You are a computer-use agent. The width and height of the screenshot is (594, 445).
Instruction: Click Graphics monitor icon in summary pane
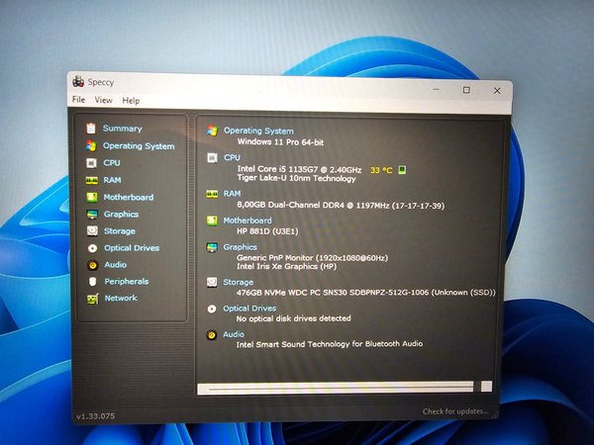[x=212, y=247]
